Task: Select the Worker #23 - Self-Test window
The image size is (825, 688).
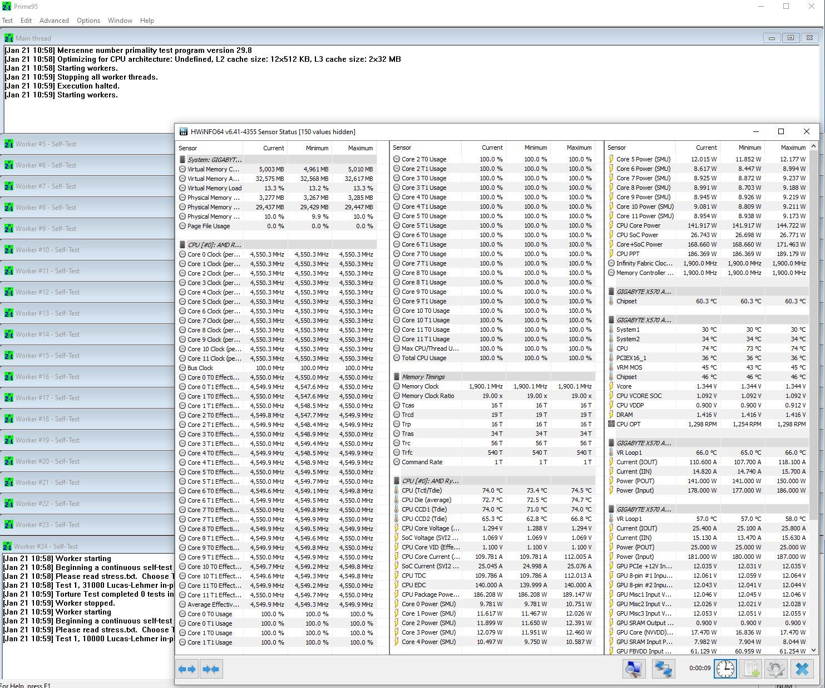Action: (87, 524)
